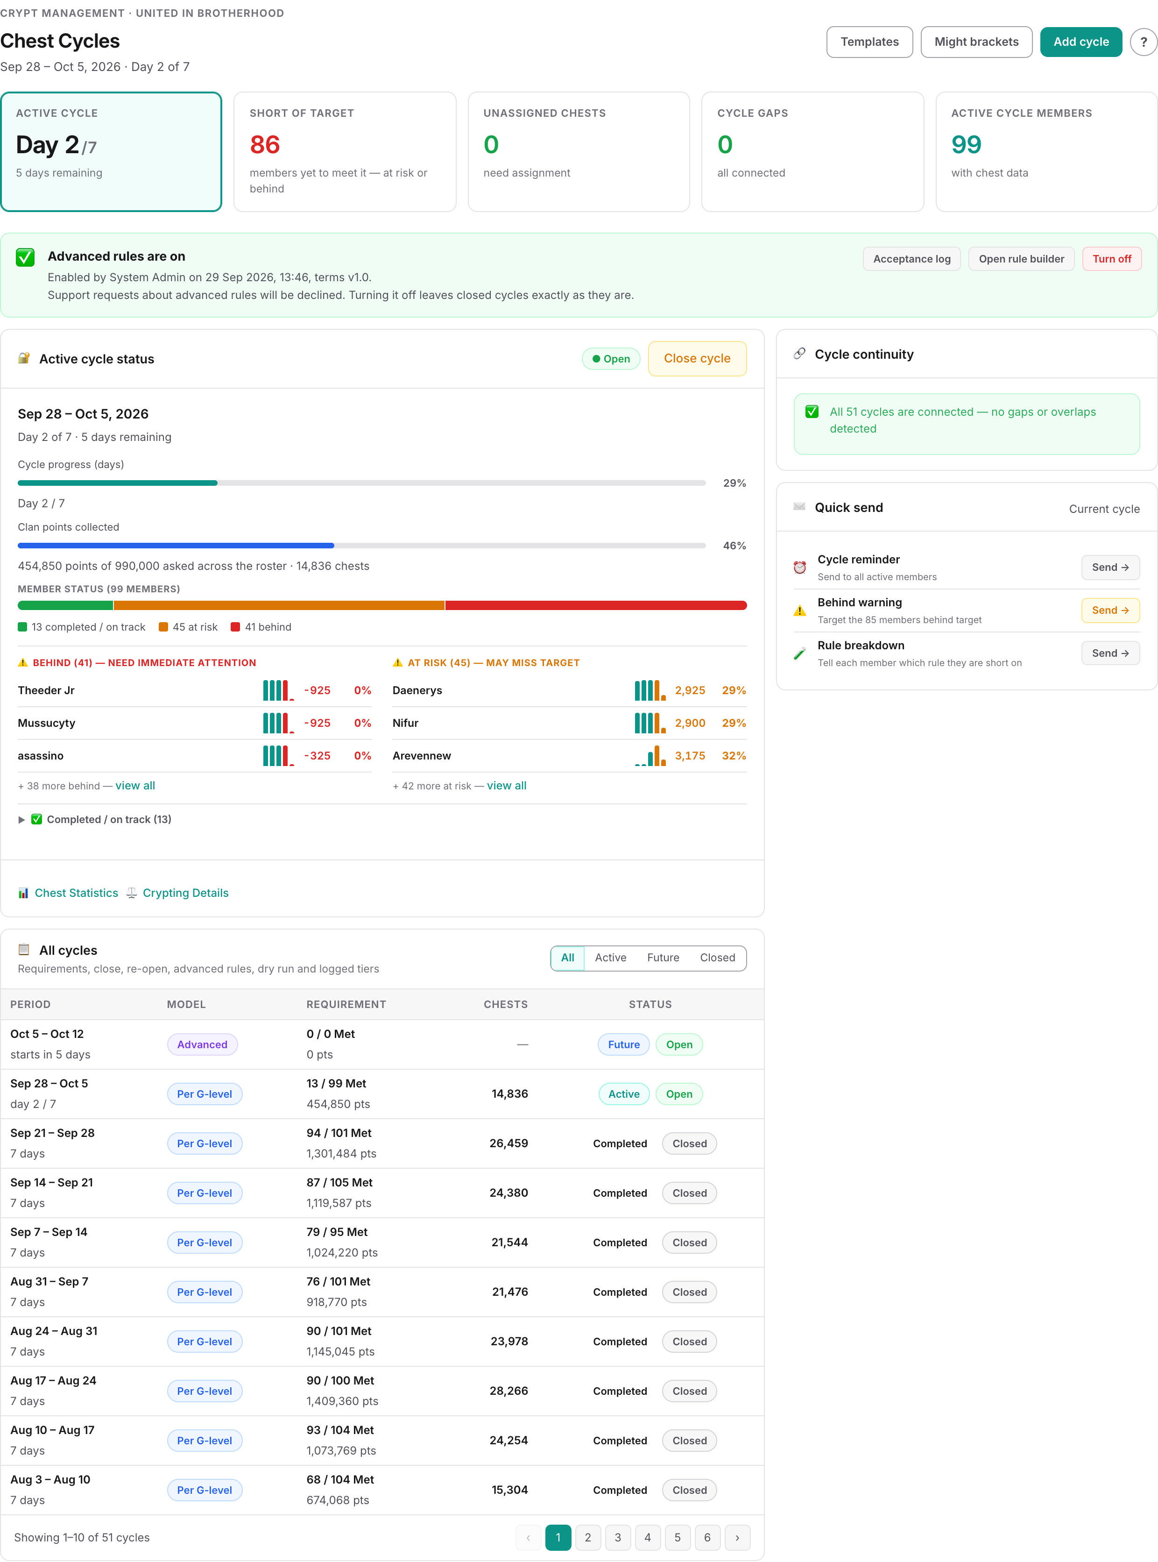This screenshot has width=1158, height=1562.
Task: Click the warning triangle beside Behind warning
Action: point(799,611)
